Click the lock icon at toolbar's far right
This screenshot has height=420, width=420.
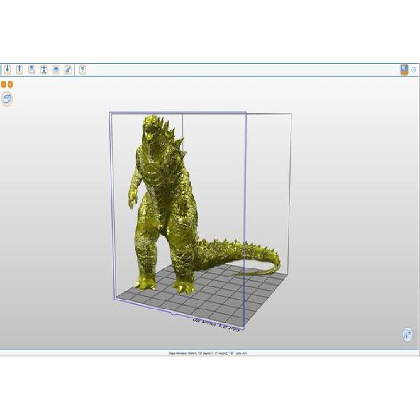click(x=414, y=70)
